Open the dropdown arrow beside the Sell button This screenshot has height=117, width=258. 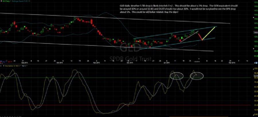pyautogui.click(x=11, y=62)
